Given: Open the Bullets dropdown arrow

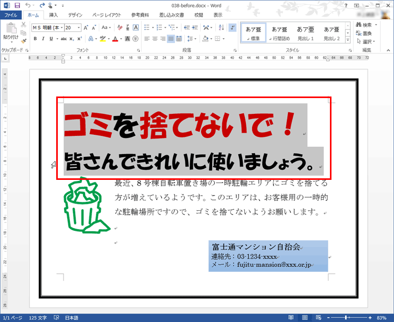Looking at the screenshot, I should (x=153, y=28).
